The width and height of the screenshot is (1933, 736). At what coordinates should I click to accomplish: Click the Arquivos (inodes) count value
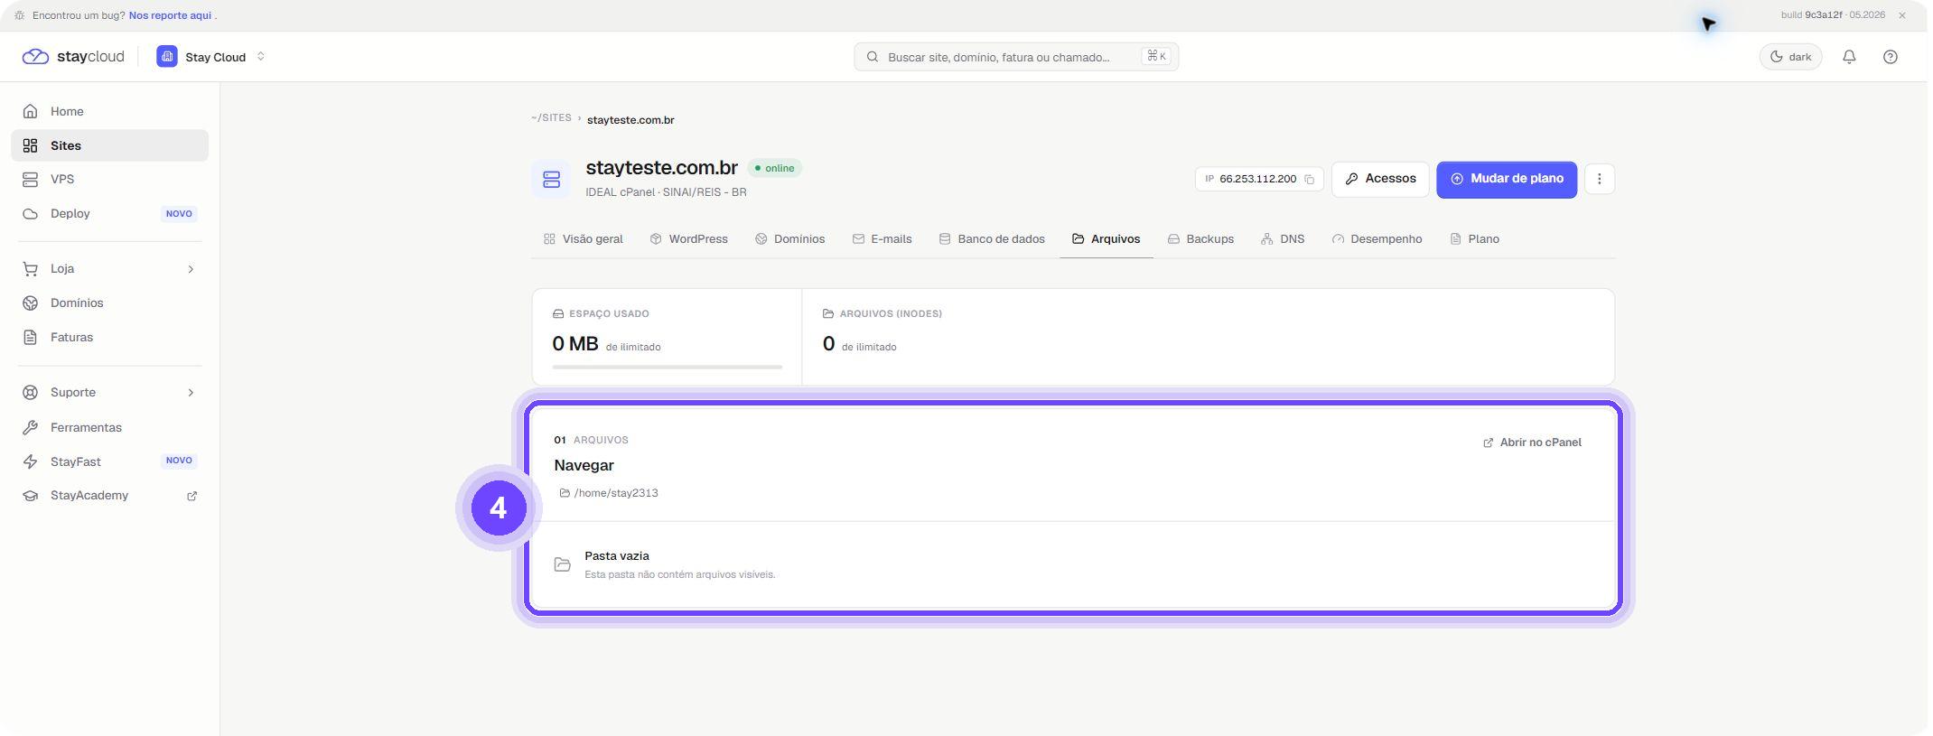pos(828,344)
